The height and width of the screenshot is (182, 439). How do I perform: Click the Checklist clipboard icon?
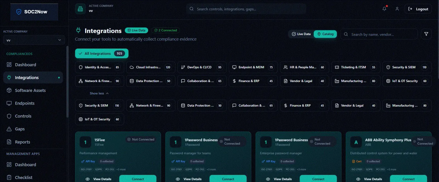point(9,177)
